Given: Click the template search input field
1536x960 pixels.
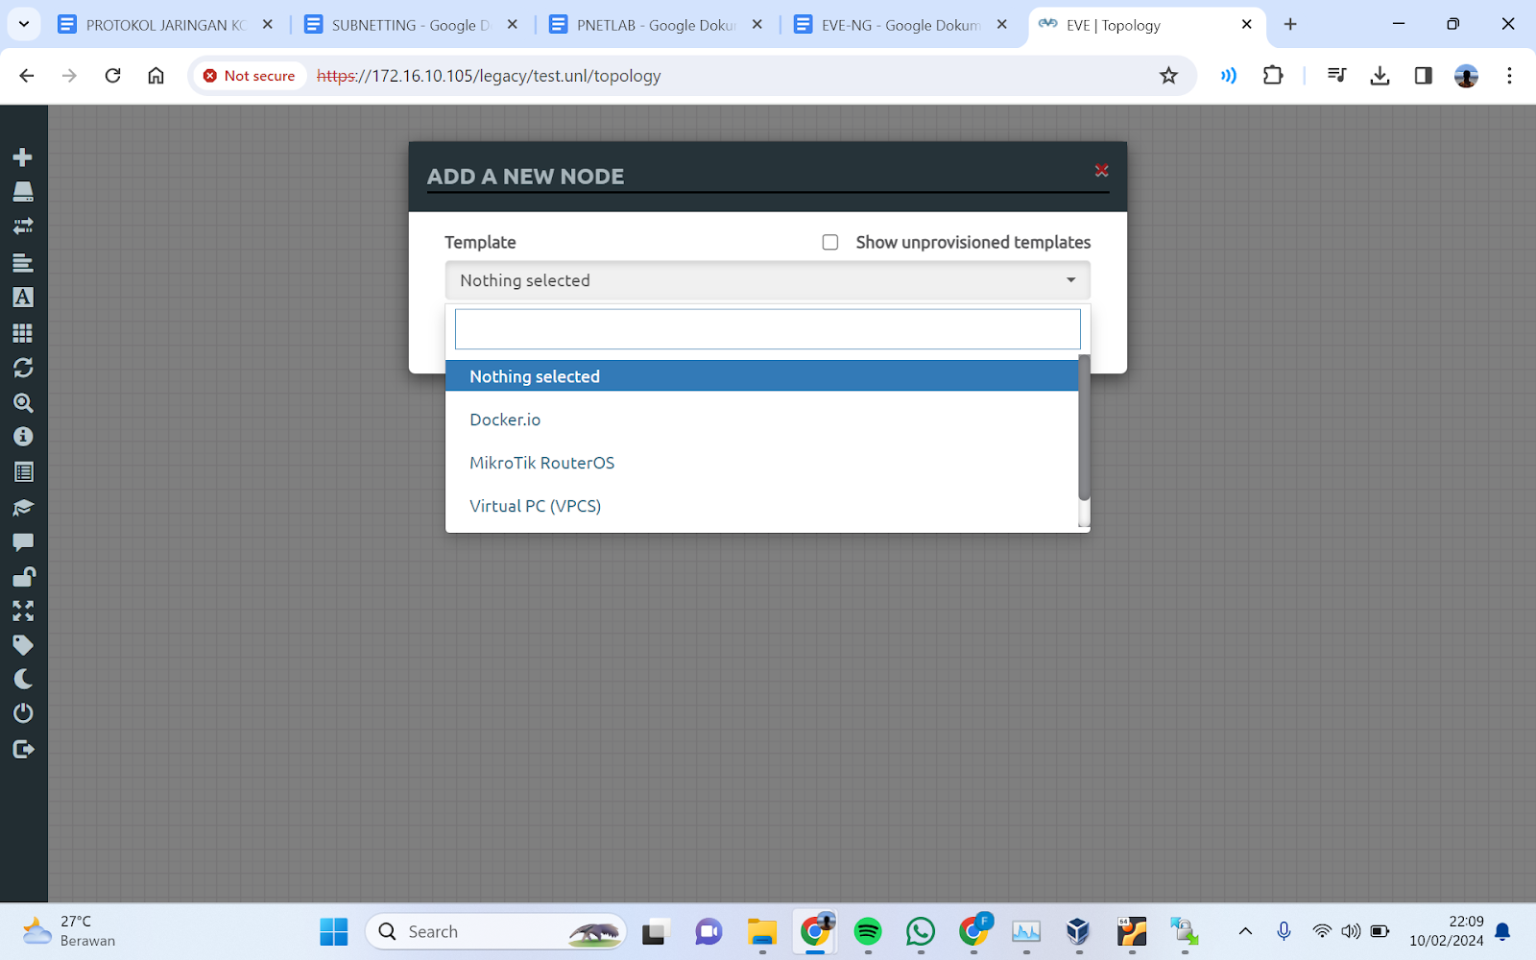Looking at the screenshot, I should pyautogui.click(x=767, y=329).
